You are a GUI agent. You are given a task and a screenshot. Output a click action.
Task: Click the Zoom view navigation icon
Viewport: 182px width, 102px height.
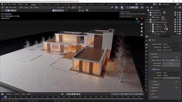(x=142, y=24)
